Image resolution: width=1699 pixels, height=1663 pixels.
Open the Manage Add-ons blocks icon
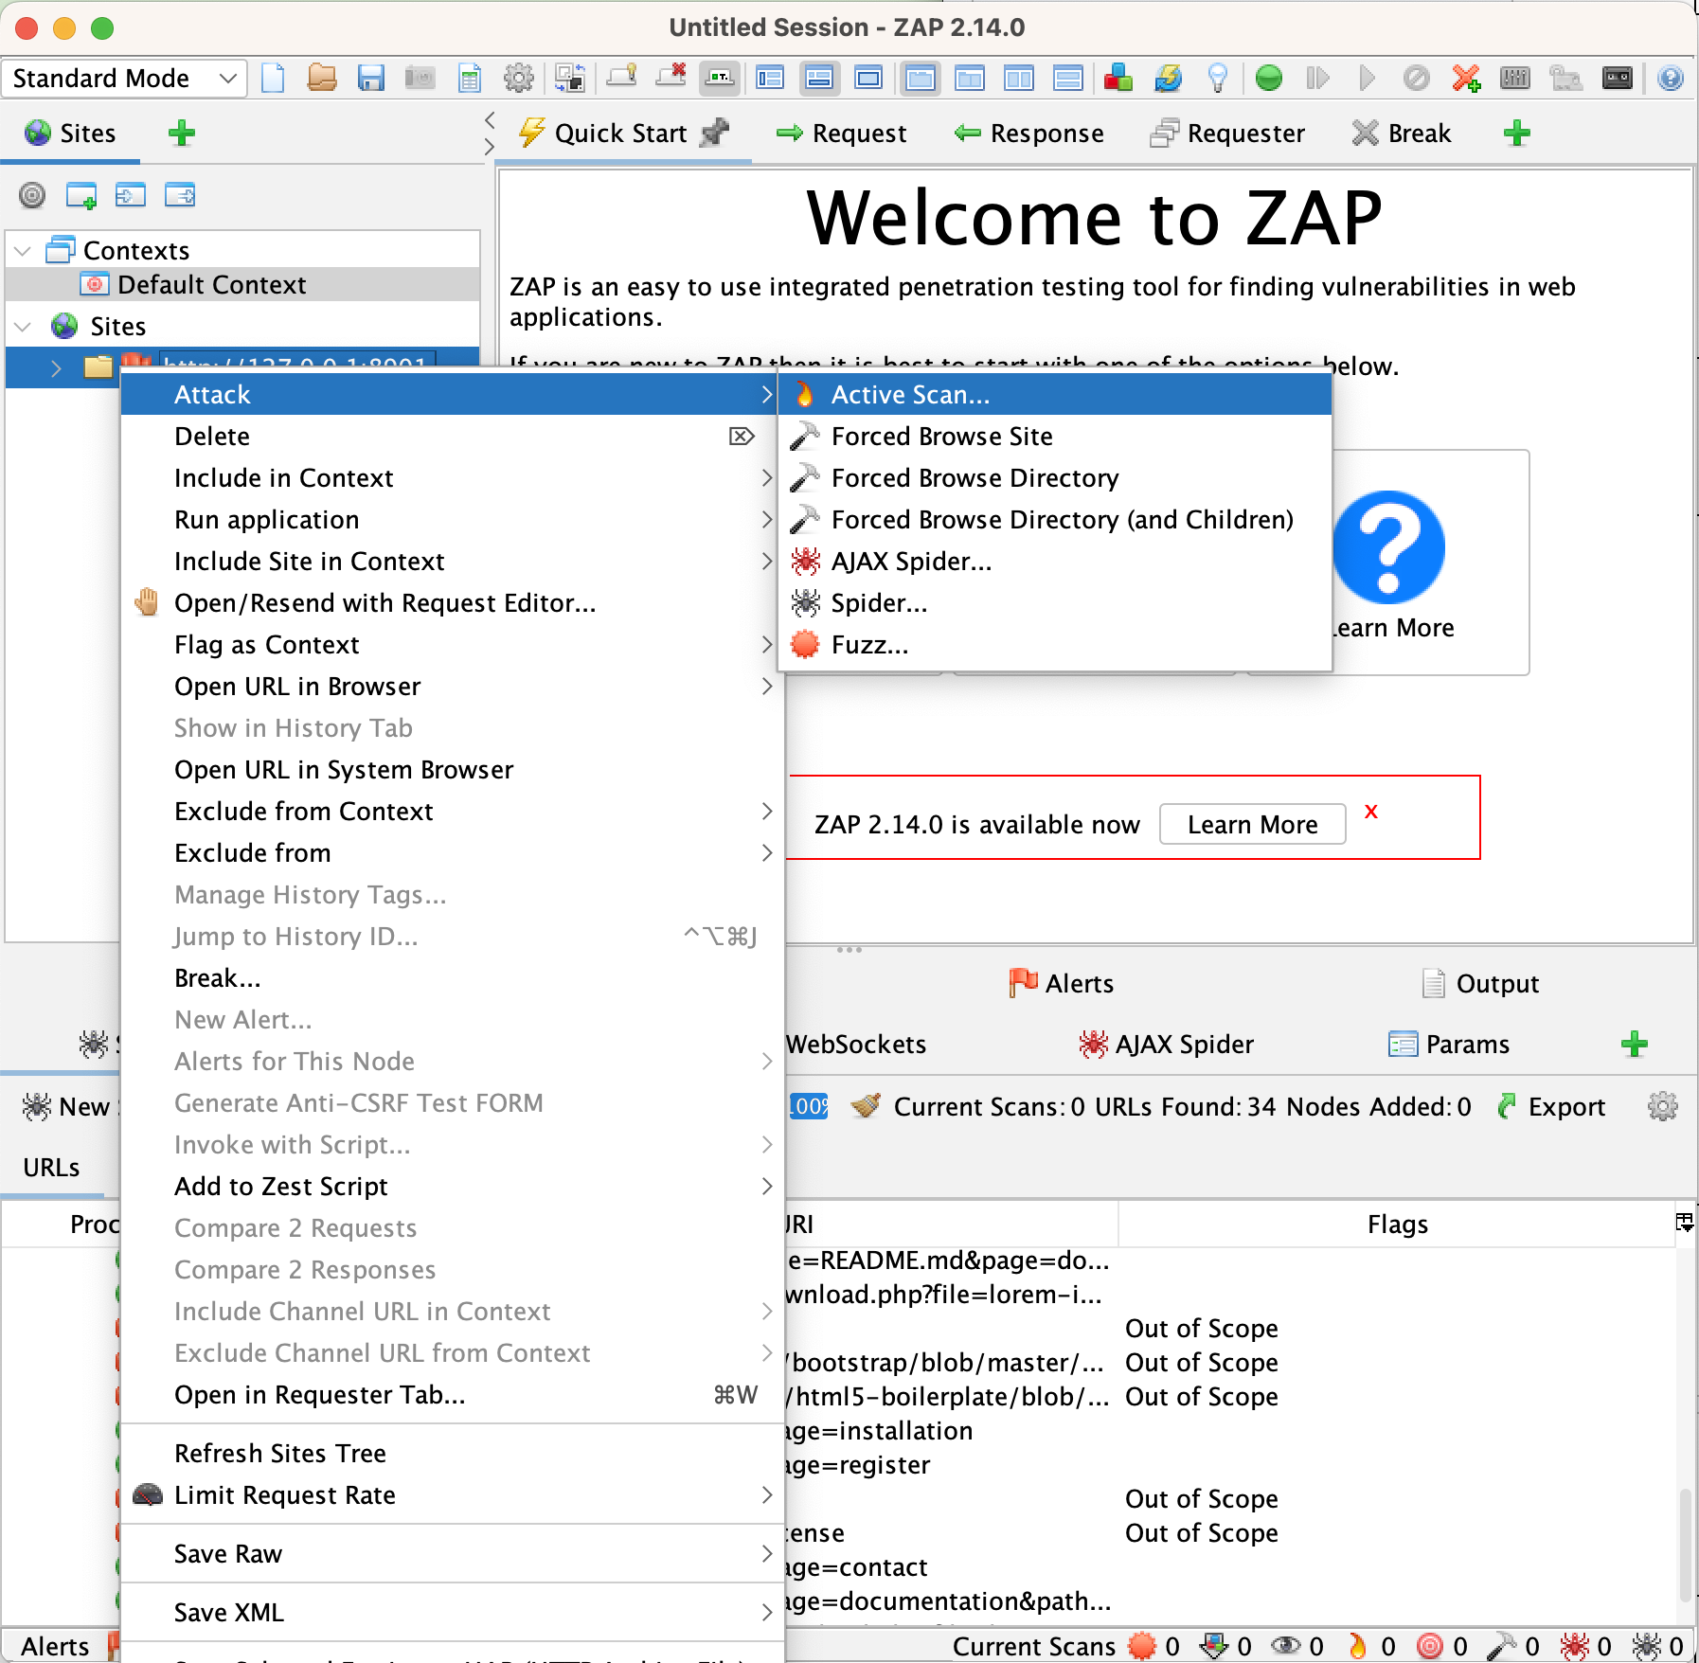tap(1119, 78)
